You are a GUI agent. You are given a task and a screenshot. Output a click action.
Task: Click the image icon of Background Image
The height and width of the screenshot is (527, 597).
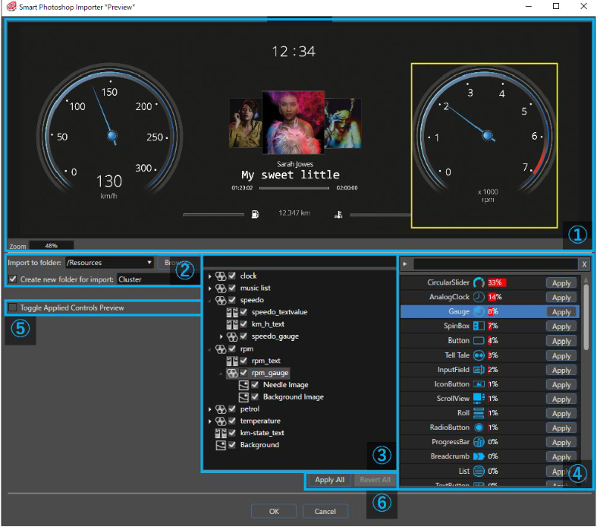tap(244, 397)
